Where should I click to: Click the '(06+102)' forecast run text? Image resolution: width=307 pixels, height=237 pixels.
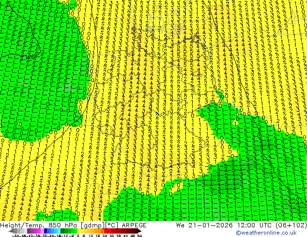[291, 225]
